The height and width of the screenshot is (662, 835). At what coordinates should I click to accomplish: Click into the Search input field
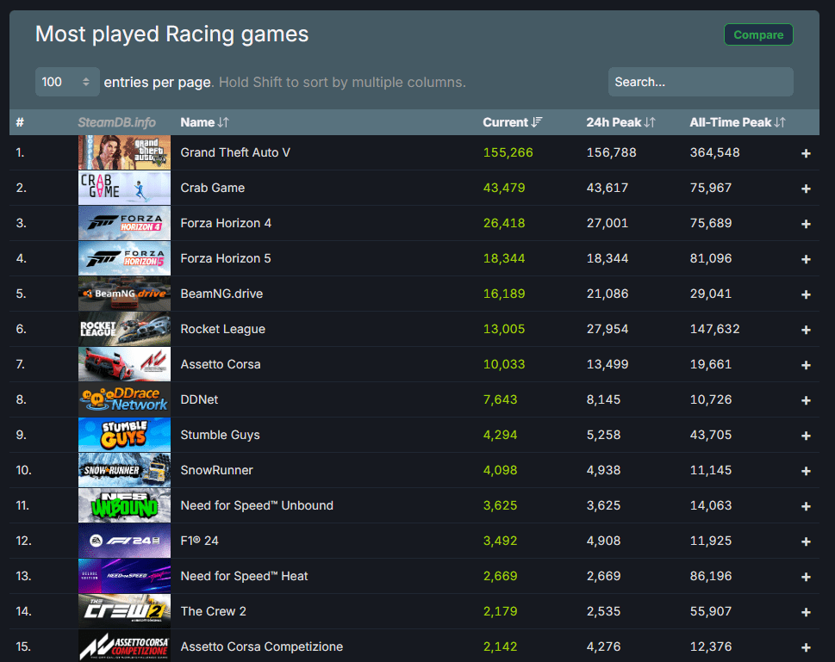(700, 82)
